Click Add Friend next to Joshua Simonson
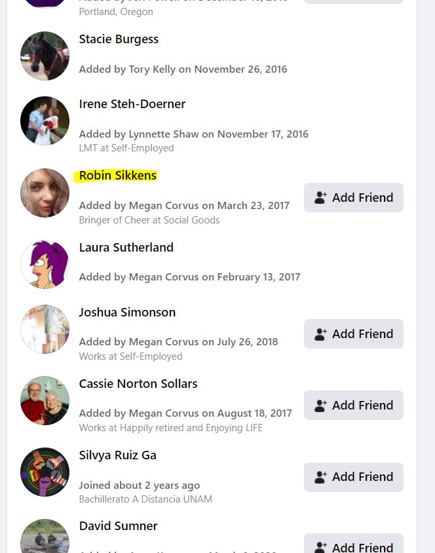The height and width of the screenshot is (553, 435). coord(354,334)
